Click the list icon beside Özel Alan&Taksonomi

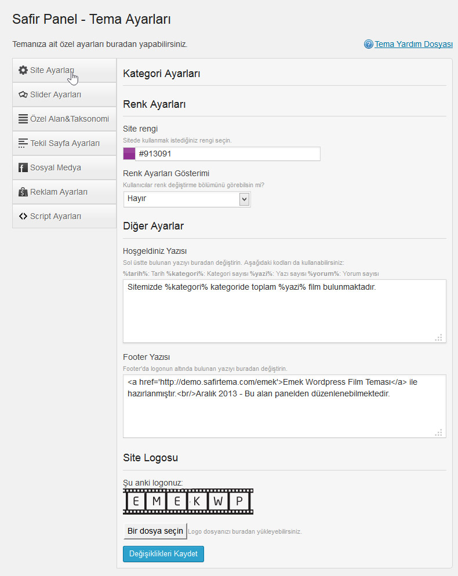coord(23,119)
